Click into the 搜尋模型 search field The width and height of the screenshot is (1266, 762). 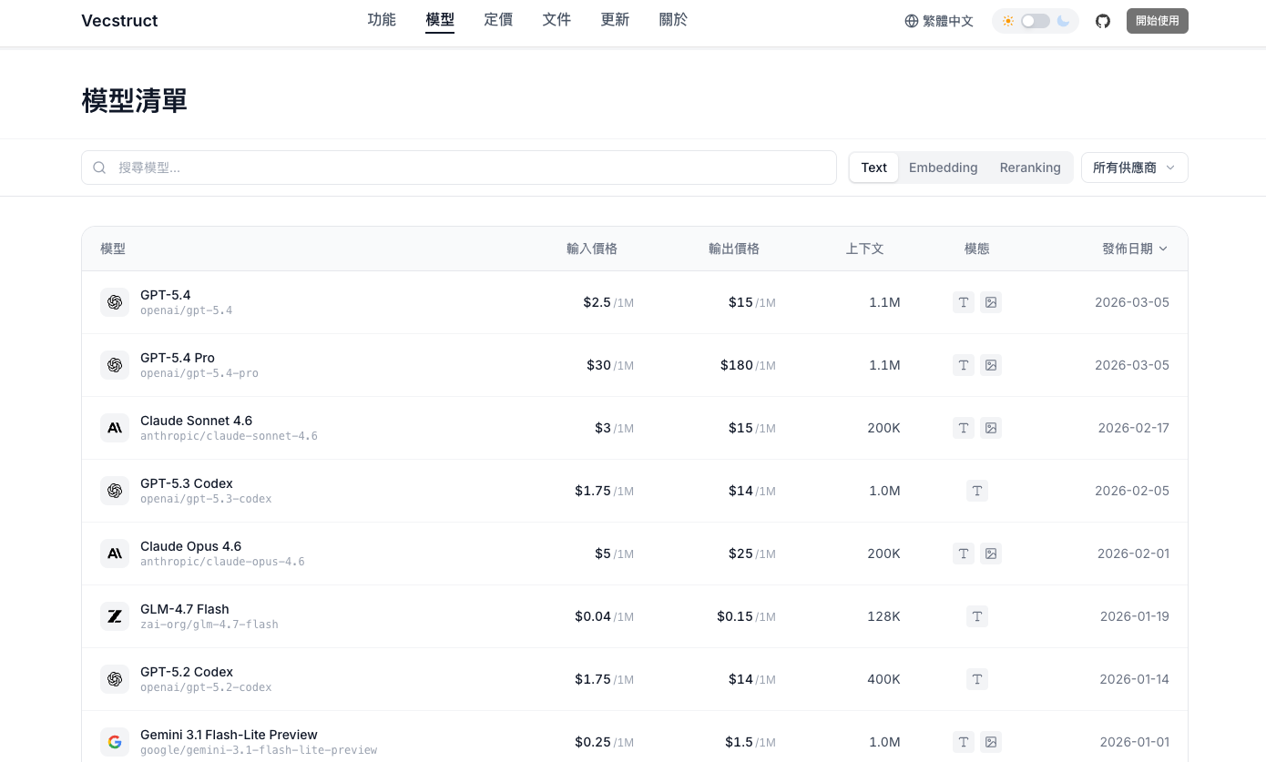(x=459, y=168)
